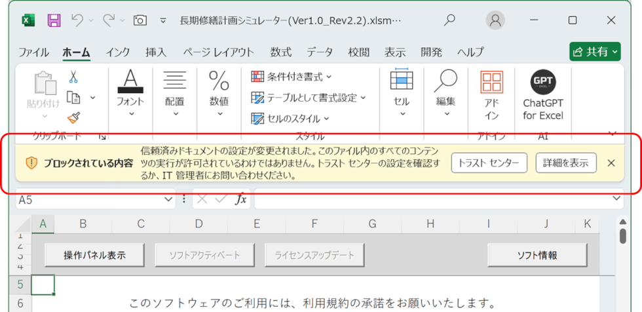Click the 詳細を表示 button
The width and height of the screenshot is (642, 312).
pyautogui.click(x=566, y=163)
